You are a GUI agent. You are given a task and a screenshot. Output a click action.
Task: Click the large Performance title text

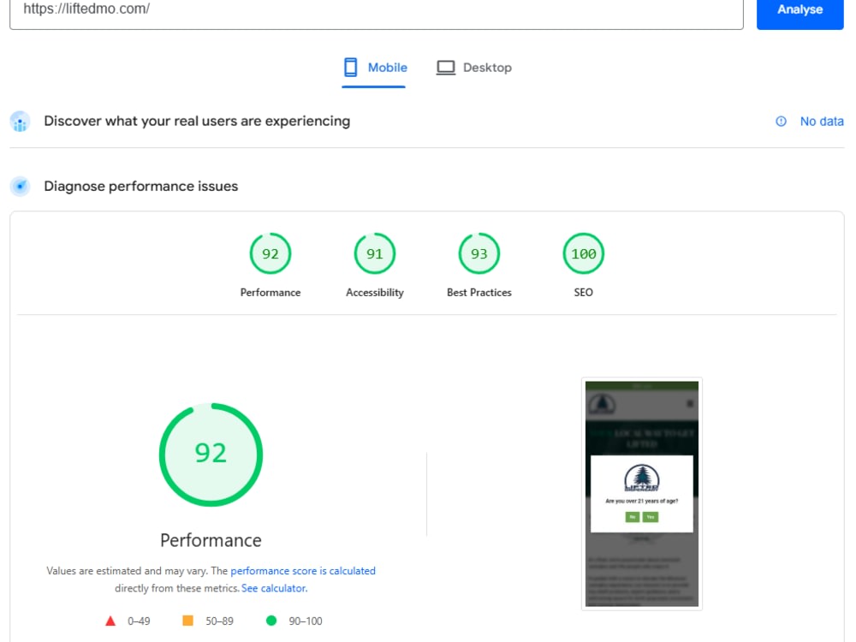211,540
